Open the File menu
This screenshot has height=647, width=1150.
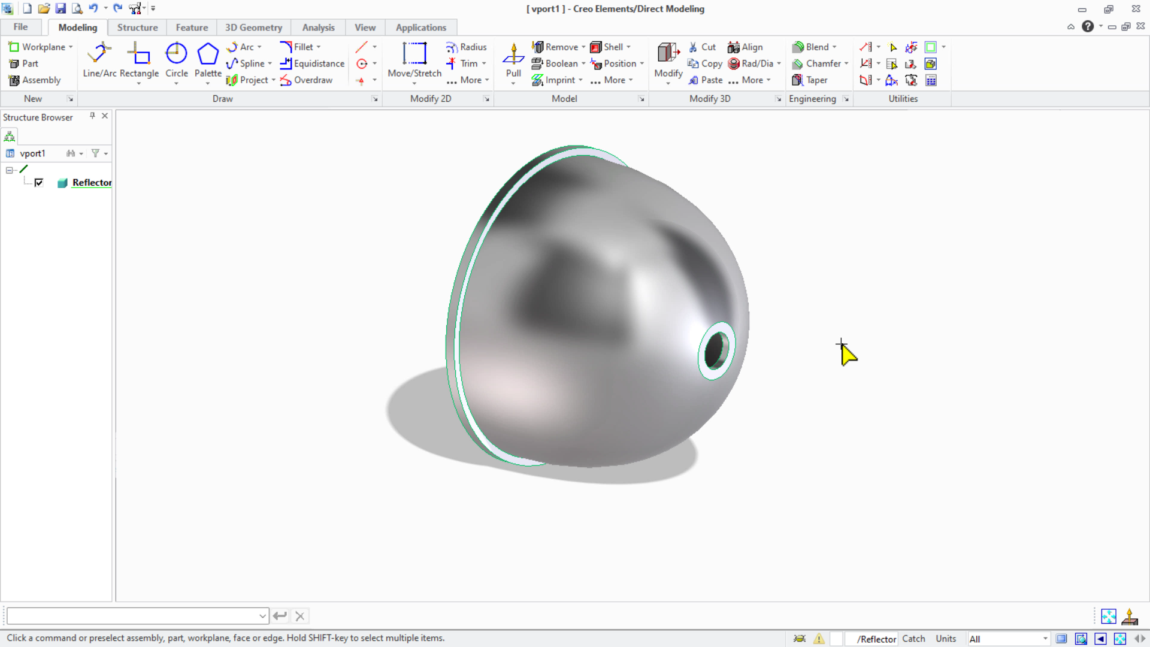pyautogui.click(x=20, y=27)
